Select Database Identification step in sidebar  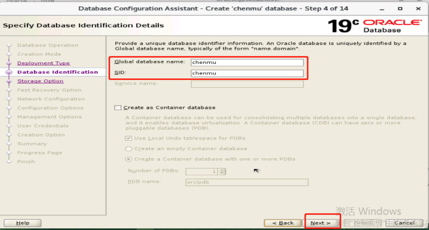[x=57, y=72]
